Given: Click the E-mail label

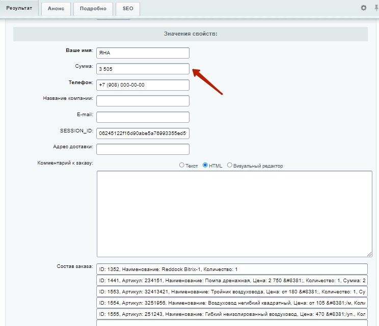Looking at the screenshot, I should pyautogui.click(x=85, y=115).
